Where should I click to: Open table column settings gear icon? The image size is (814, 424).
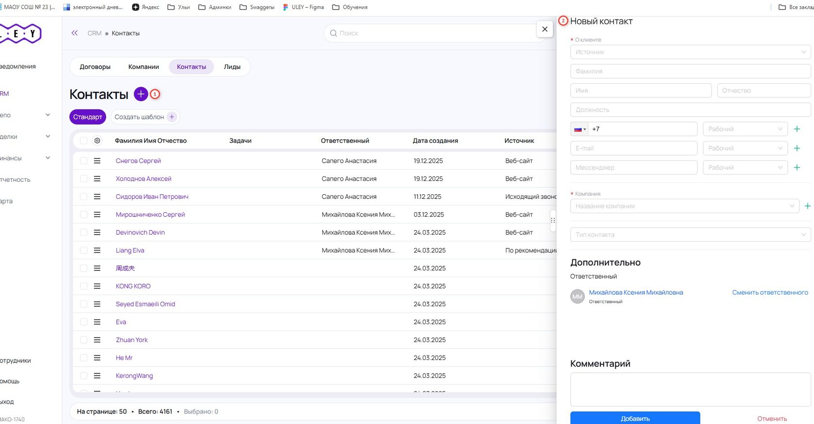click(x=97, y=141)
